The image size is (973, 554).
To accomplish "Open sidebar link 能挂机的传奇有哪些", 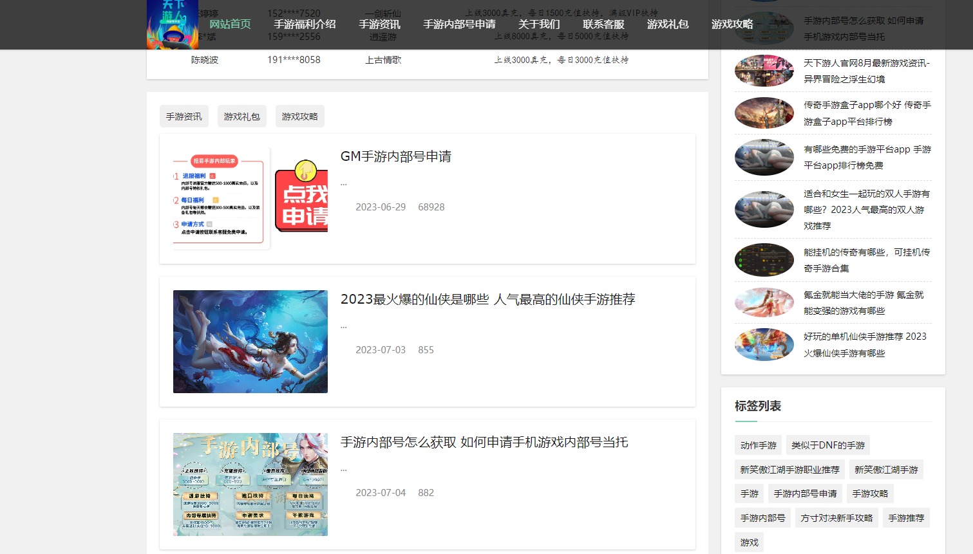I will 867,260.
